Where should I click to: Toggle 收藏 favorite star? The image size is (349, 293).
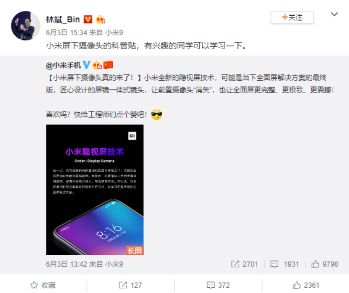[x=43, y=285]
